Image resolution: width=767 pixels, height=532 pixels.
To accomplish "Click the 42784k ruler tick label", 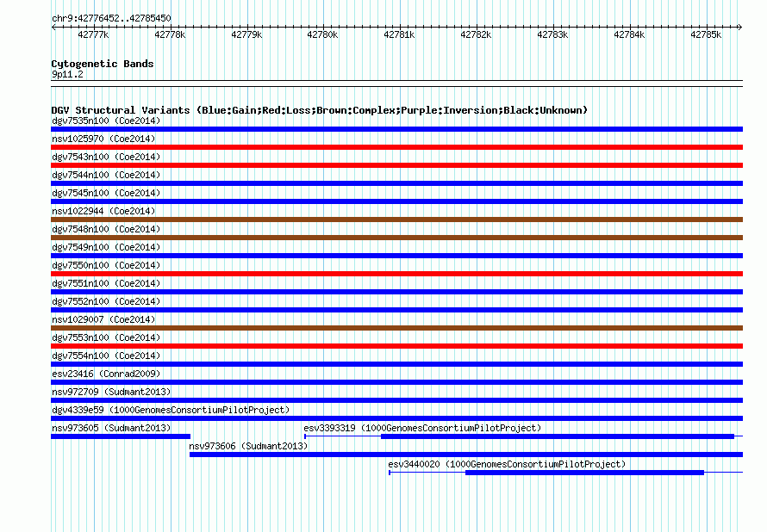I will click(630, 34).
